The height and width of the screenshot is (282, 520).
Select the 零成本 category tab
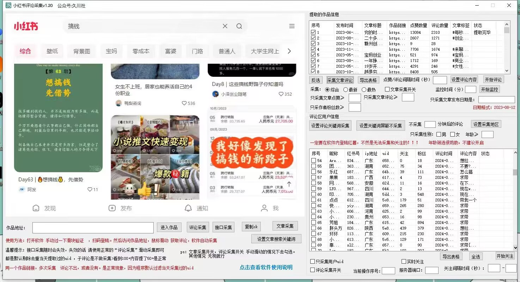point(141,51)
